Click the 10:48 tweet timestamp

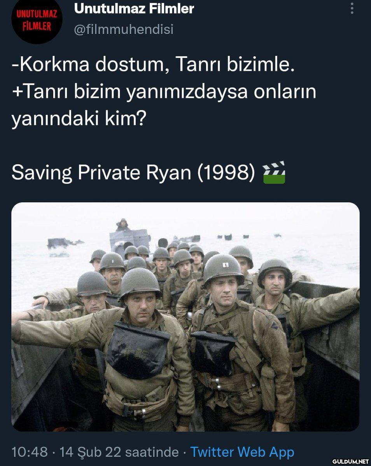pos(30,452)
